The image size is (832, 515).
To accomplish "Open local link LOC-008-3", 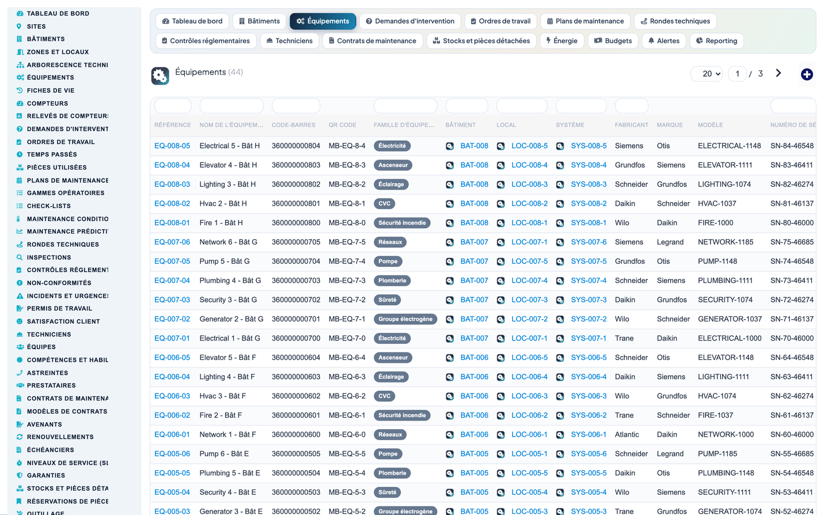I will pos(530,184).
